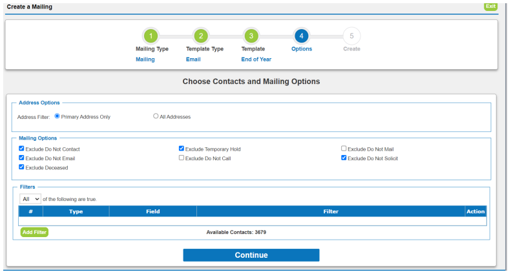Enable Exclude Do Not Mail checkbox
The image size is (511, 272).
point(344,149)
